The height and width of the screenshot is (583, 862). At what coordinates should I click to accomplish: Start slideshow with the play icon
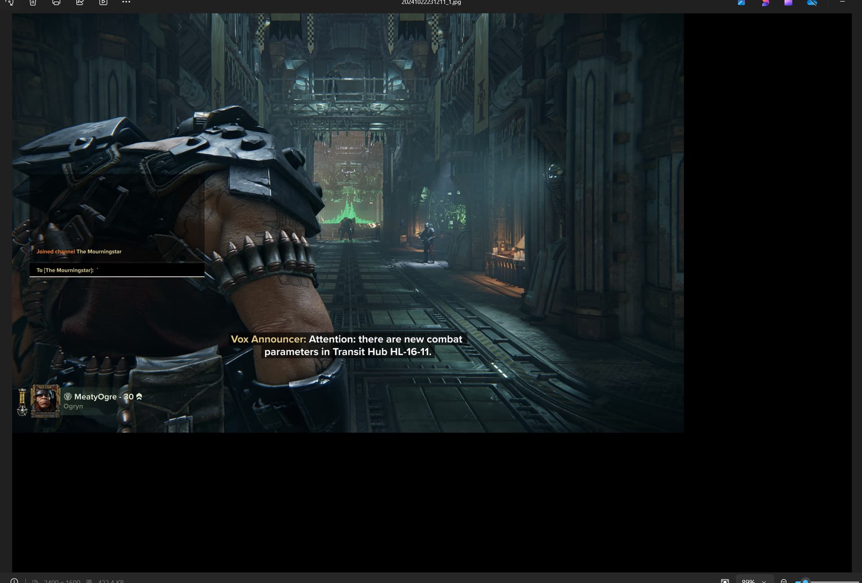[x=103, y=2]
